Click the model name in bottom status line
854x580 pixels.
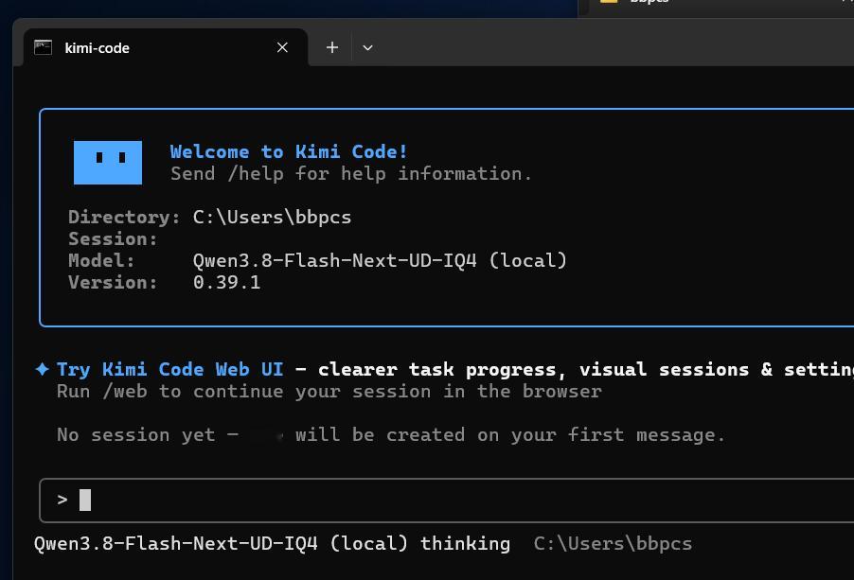(221, 543)
